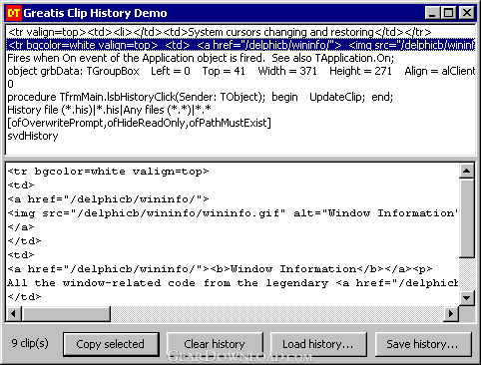Viewport: 481px width, 365px height.
Task: Click the Copy selected button
Action: pyautogui.click(x=111, y=344)
